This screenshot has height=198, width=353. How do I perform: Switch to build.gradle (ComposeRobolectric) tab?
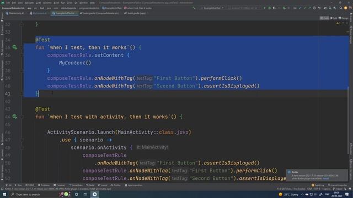tap(99, 13)
